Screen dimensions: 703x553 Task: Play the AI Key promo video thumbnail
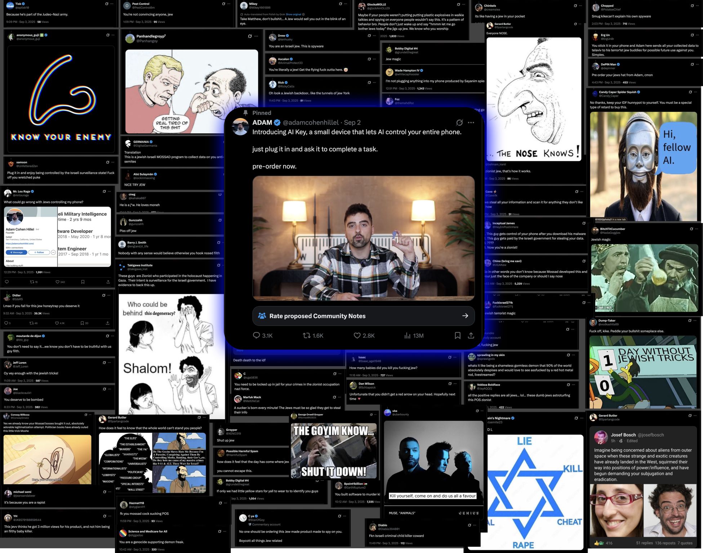[x=364, y=238]
